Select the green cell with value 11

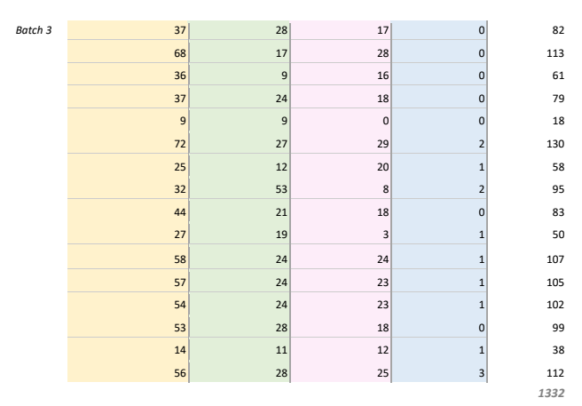(x=240, y=349)
